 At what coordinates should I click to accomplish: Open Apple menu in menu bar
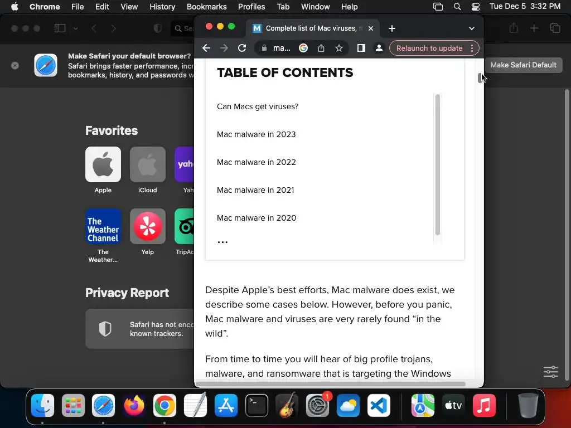pos(14,7)
